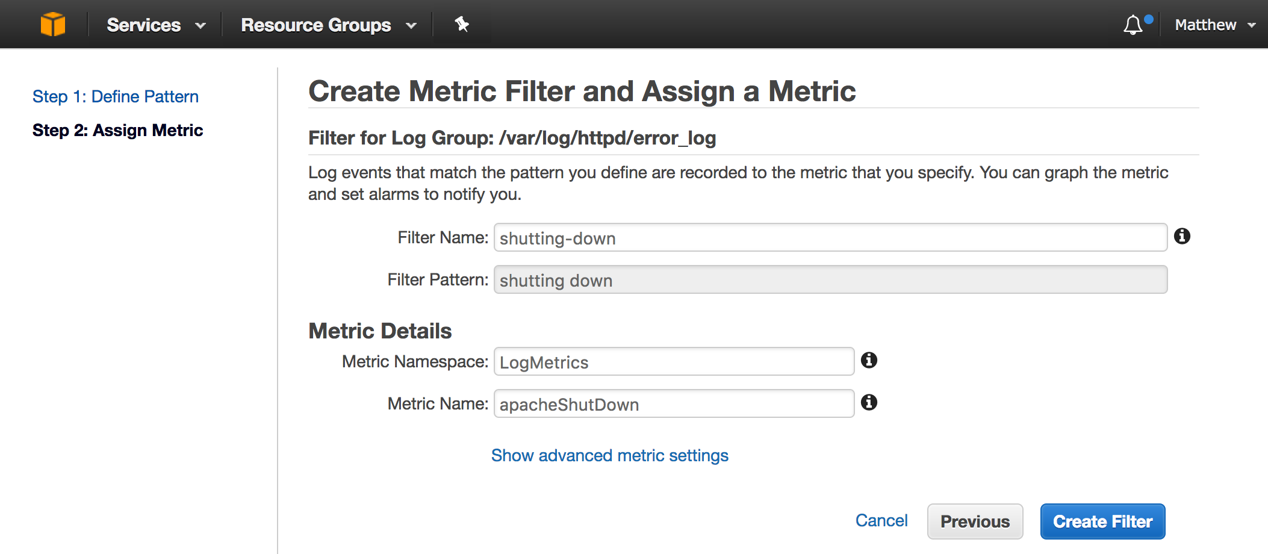The image size is (1268, 554).
Task: Go back with the Previous button
Action: [x=975, y=521]
